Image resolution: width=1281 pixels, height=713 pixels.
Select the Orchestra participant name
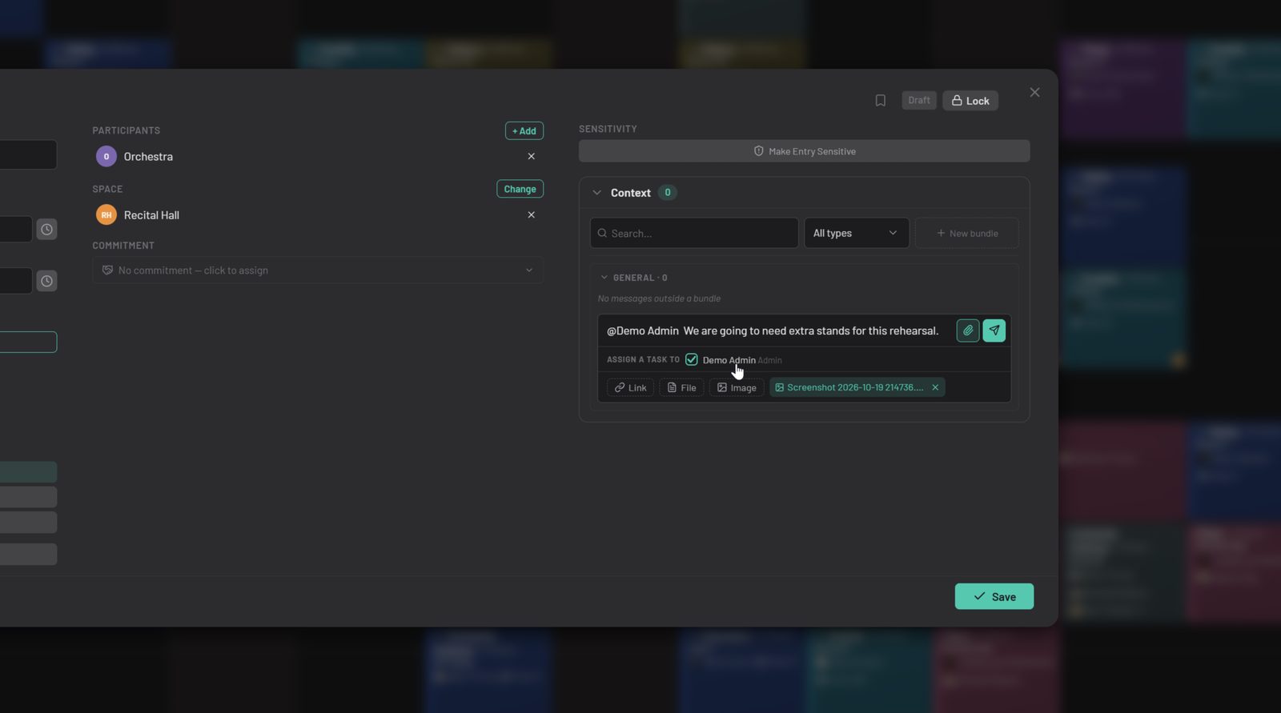148,156
